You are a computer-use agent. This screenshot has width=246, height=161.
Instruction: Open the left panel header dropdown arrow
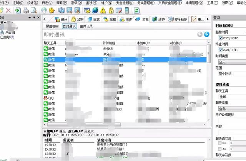click(x=30, y=18)
